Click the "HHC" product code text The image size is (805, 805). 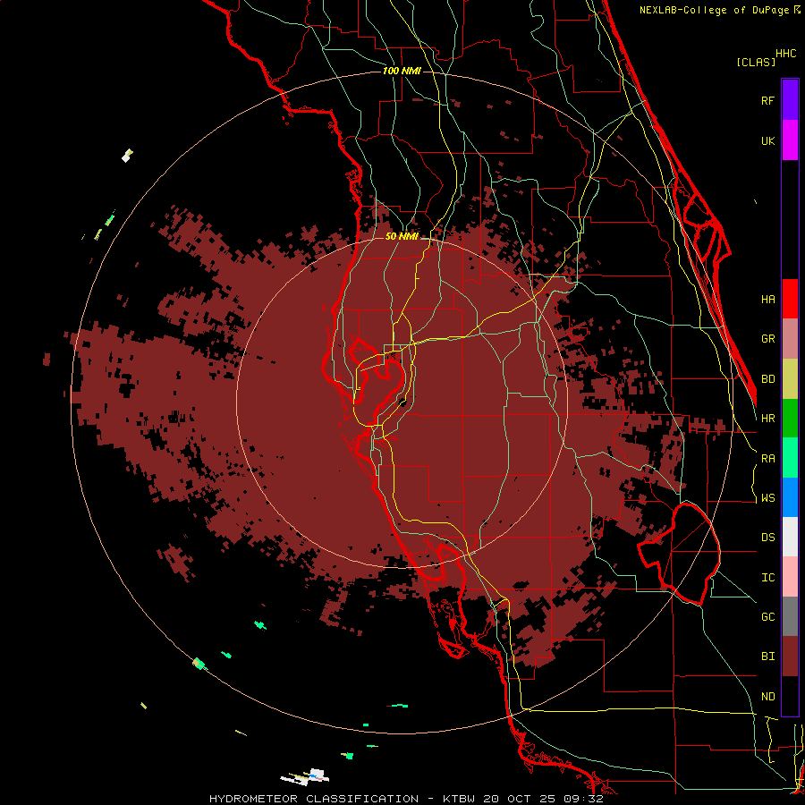click(785, 54)
